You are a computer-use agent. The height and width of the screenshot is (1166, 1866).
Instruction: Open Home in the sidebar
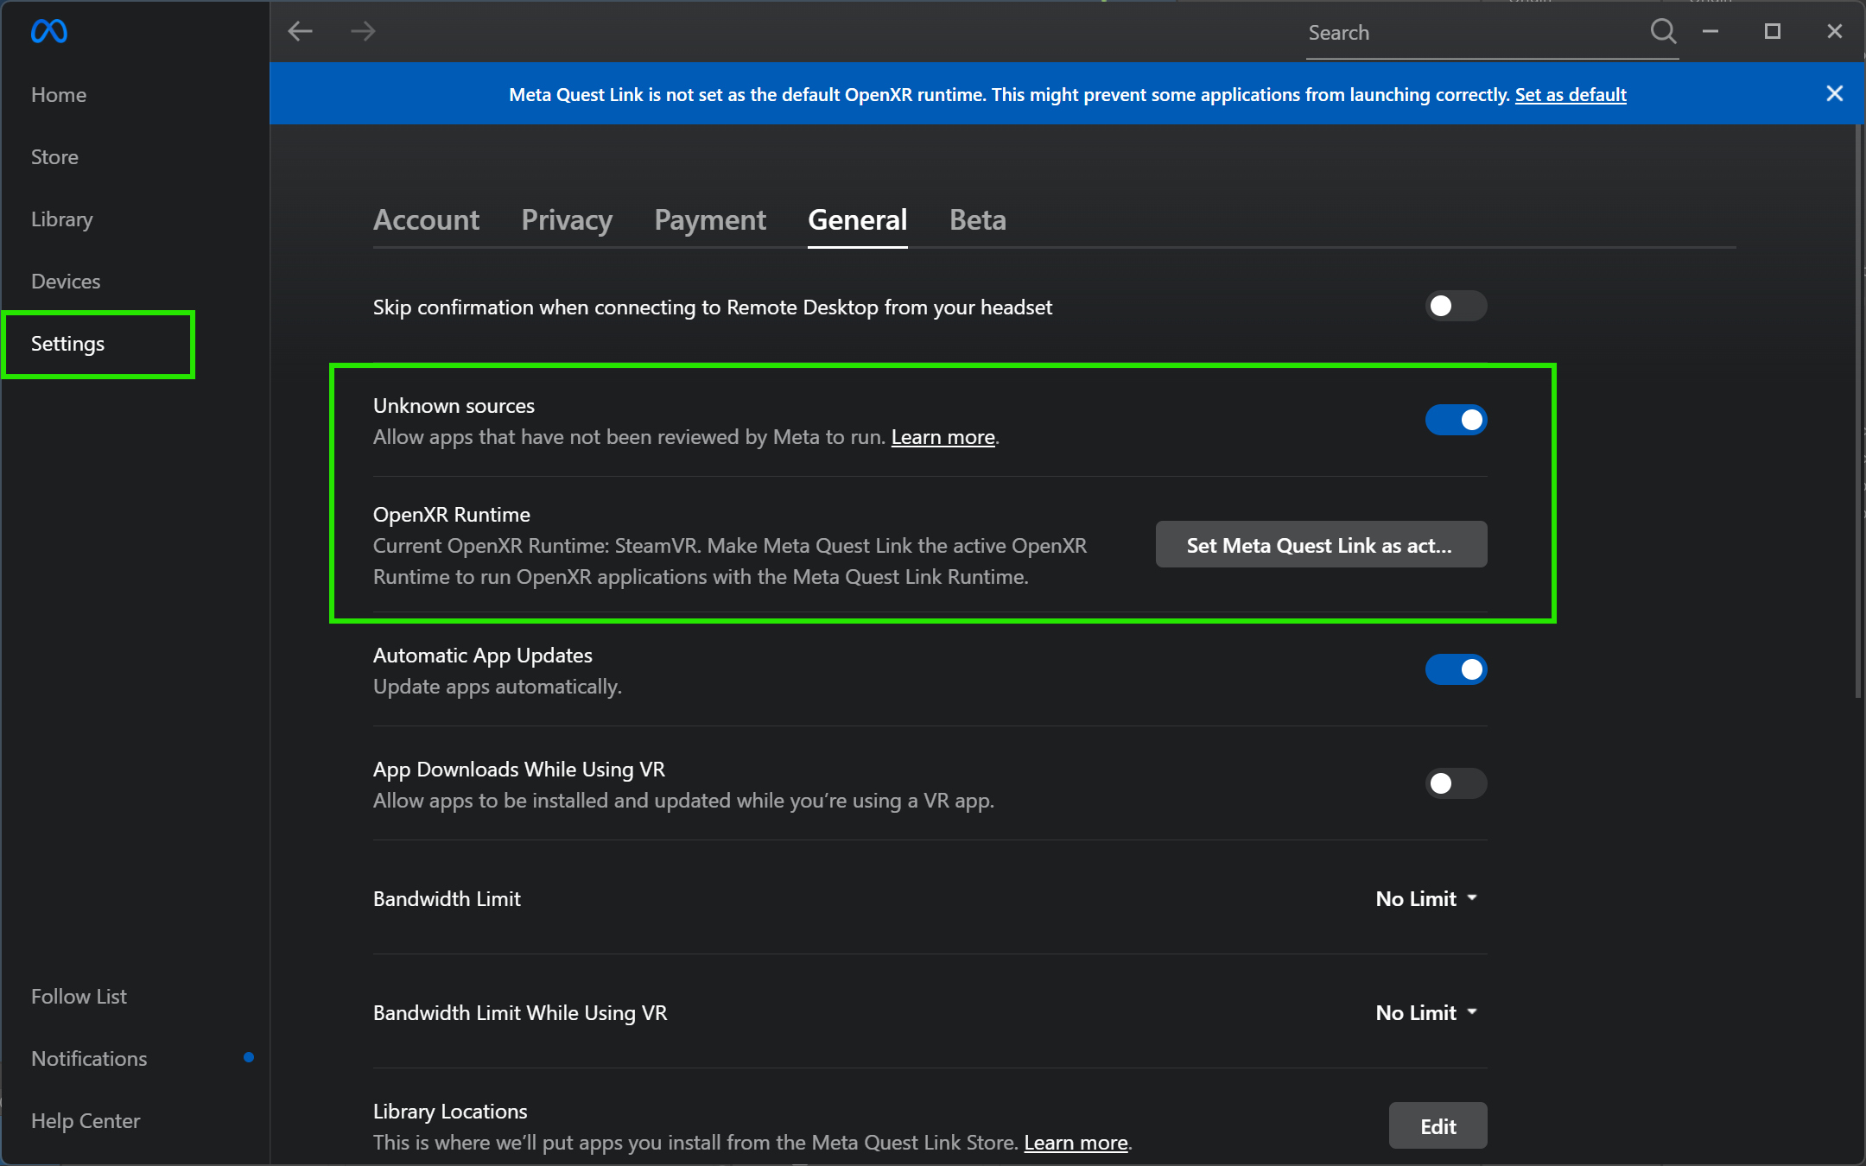pos(59,95)
